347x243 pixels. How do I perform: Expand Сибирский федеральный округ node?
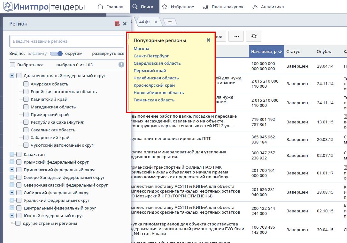tap(12, 193)
